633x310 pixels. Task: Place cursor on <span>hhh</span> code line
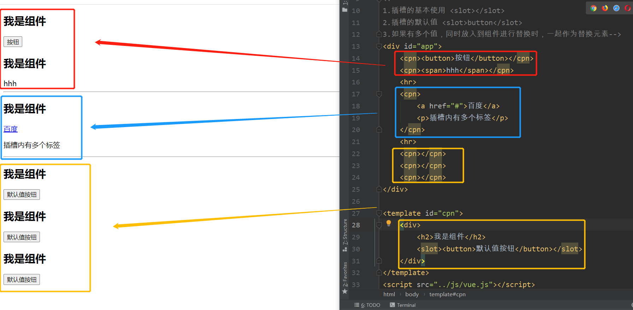tap(457, 70)
